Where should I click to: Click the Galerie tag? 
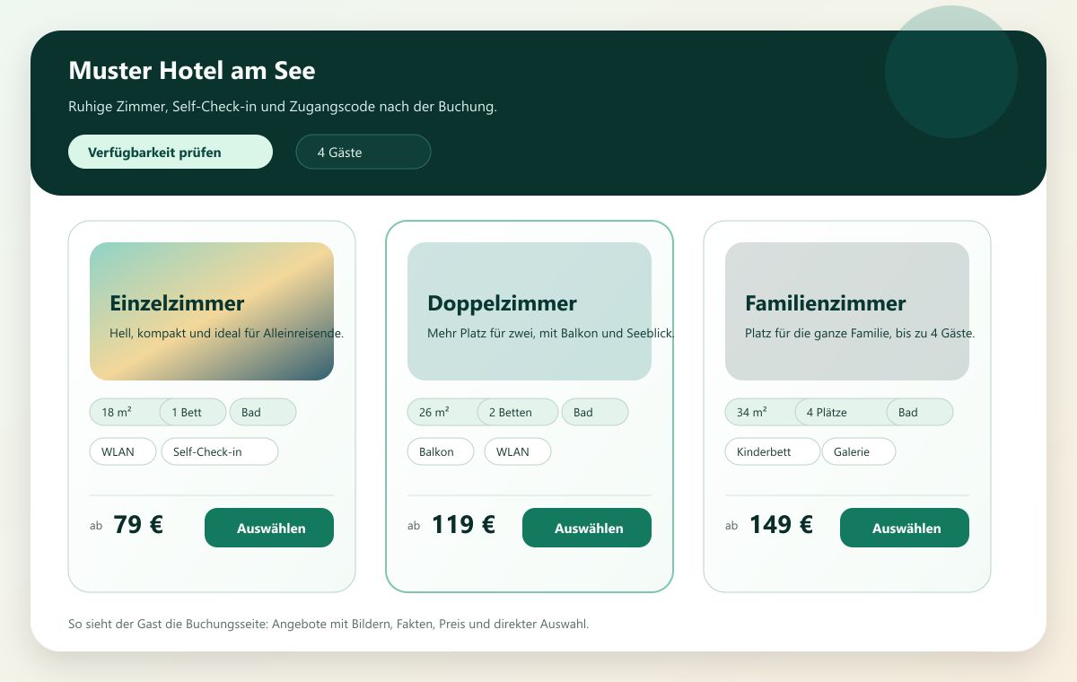click(x=859, y=451)
